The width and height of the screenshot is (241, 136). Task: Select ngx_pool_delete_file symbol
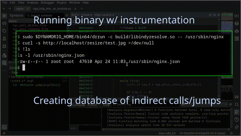30,25
